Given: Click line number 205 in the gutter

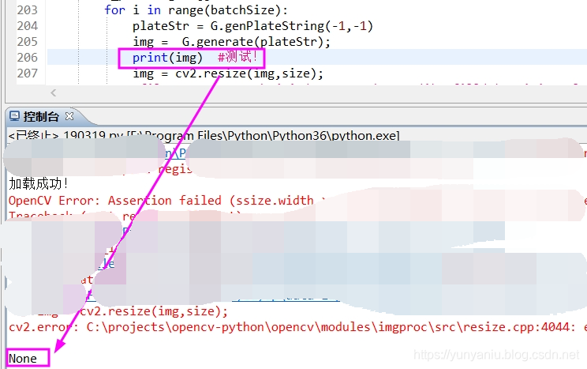Looking at the screenshot, I should tap(28, 41).
